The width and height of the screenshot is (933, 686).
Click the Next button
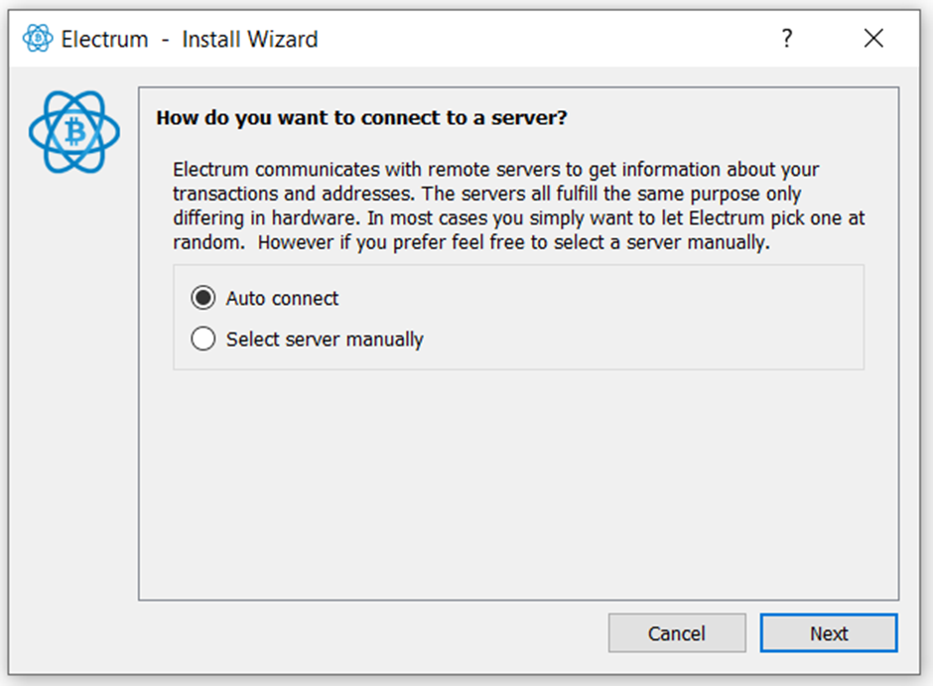tap(828, 633)
